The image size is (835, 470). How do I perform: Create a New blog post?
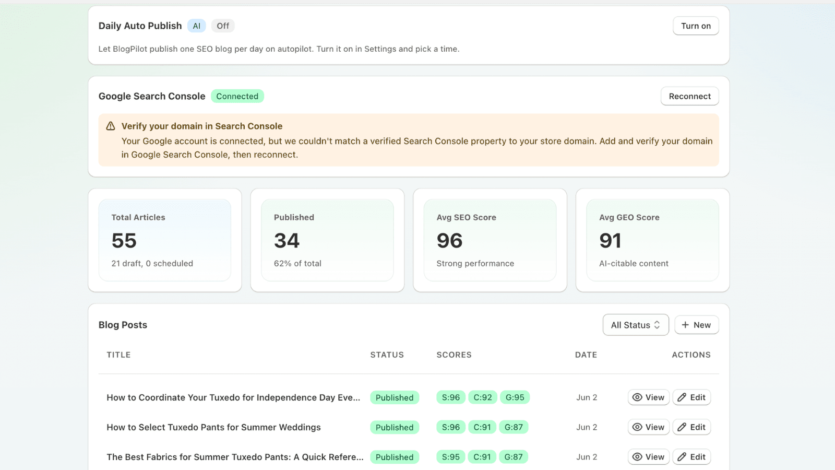(696, 325)
